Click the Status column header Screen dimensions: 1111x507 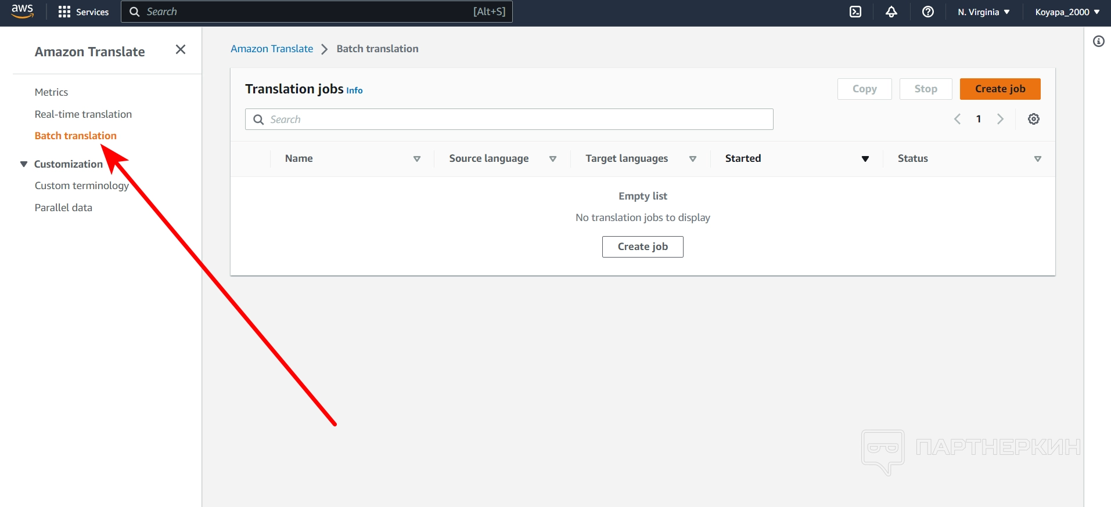[913, 158]
